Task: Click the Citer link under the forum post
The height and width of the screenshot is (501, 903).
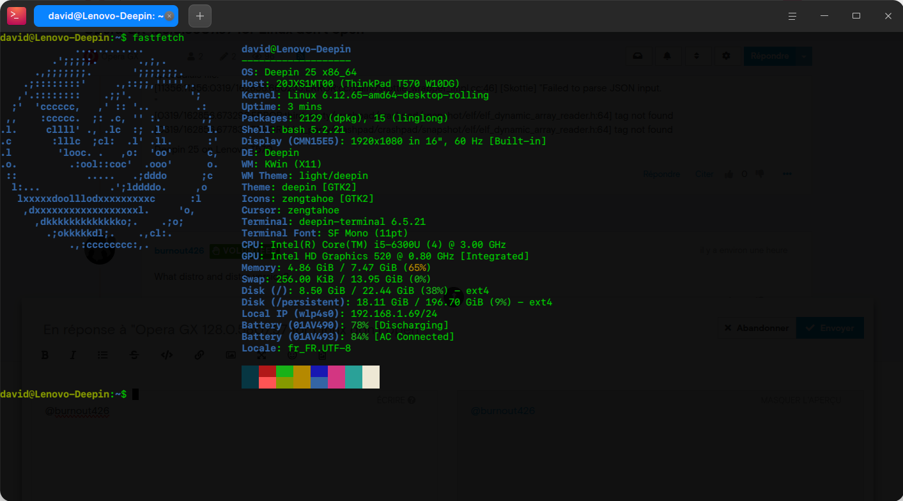Action: (704, 174)
